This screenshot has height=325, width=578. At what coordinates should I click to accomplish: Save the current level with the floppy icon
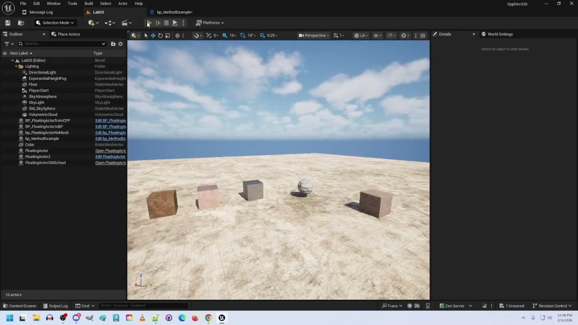8,23
